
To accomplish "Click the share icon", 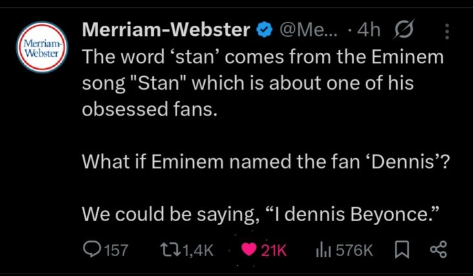I will [x=438, y=250].
